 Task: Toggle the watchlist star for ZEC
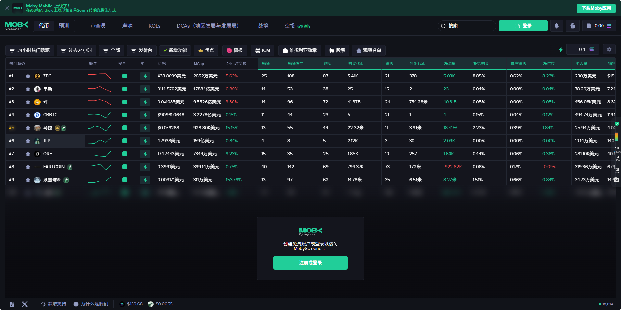click(28, 76)
